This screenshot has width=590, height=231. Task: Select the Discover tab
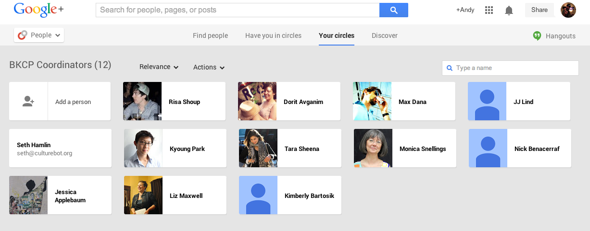click(384, 35)
